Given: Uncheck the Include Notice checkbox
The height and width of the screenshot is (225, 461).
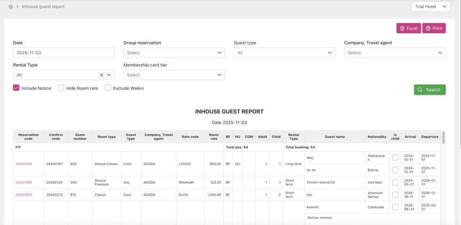Looking at the screenshot, I should click(x=16, y=88).
